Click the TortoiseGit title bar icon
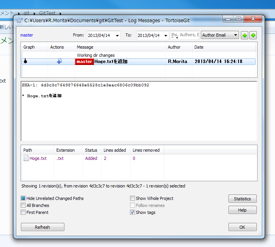Viewport: 275px width, 247px height. click(19, 21)
